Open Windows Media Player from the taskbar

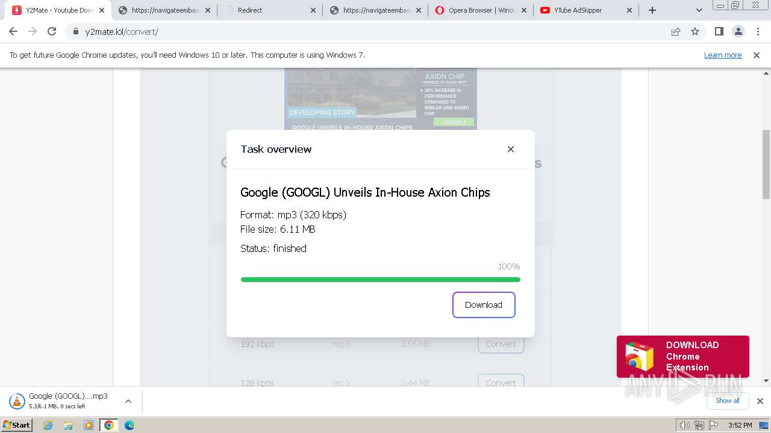pos(89,425)
